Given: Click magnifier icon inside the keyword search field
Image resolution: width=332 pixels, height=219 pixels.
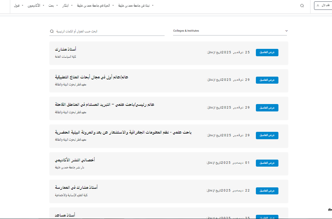Looking at the screenshot, I should pos(52,31).
